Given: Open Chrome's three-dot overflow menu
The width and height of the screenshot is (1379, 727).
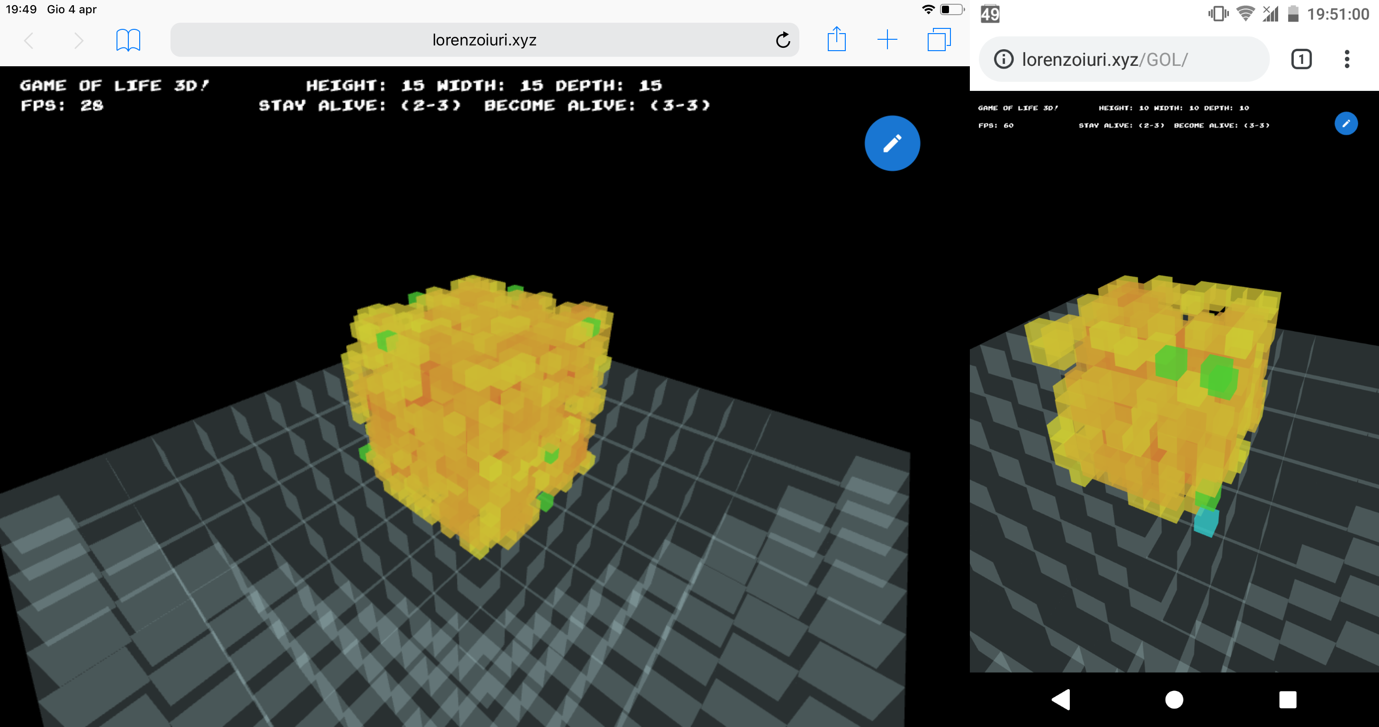Looking at the screenshot, I should [1347, 59].
